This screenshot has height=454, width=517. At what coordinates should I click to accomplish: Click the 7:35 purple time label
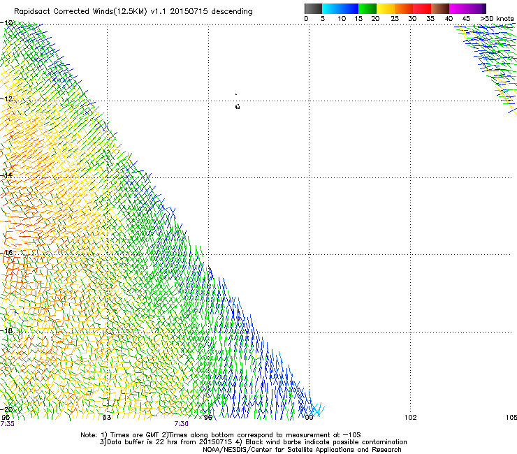click(x=7, y=424)
